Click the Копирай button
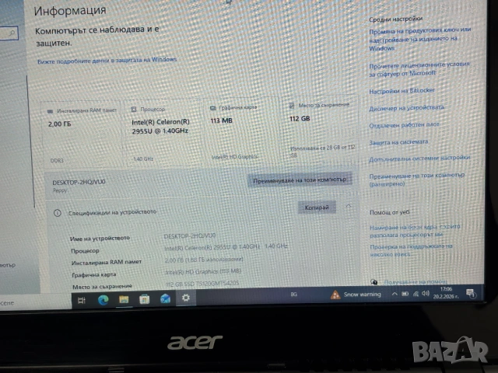This screenshot has width=498, height=373. pyautogui.click(x=317, y=207)
